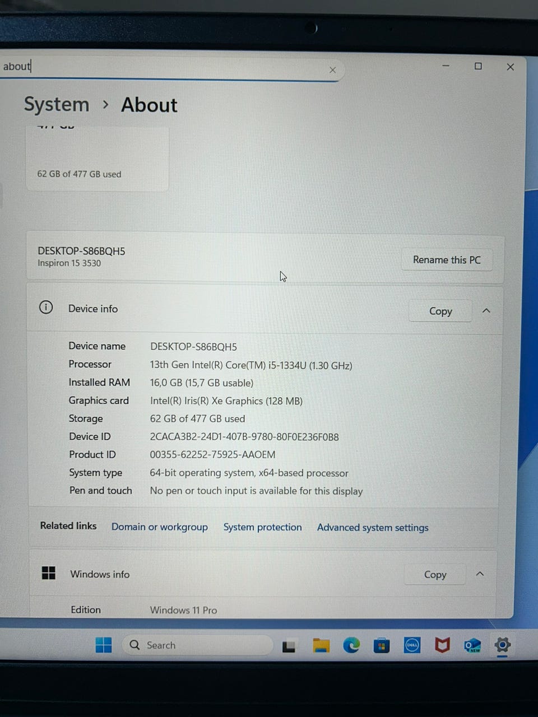Click the Settings gear on the taskbar
The image size is (538, 717).
(x=502, y=645)
